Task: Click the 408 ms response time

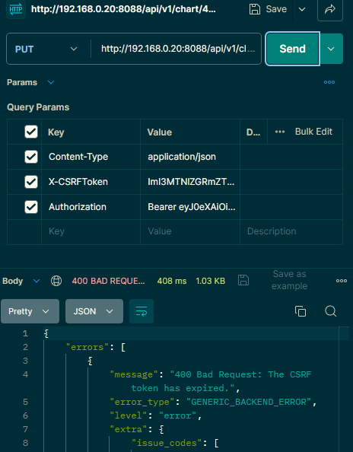Action: coord(172,281)
